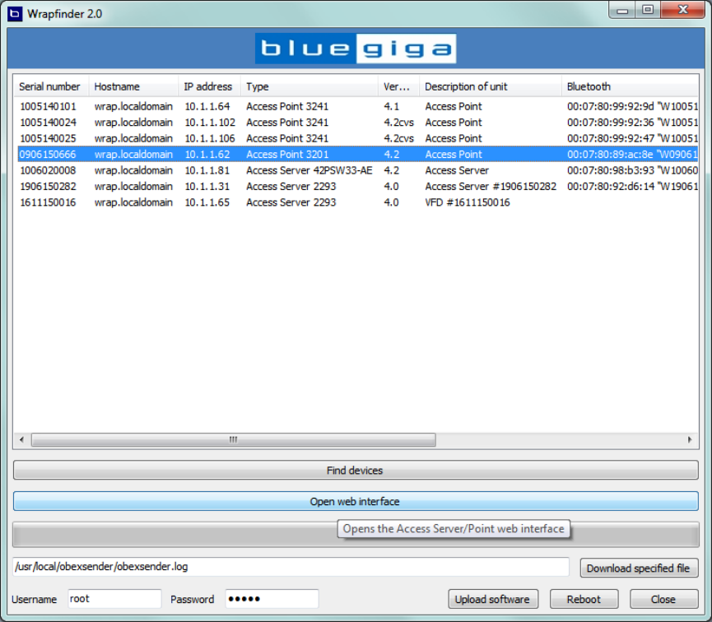
Task: Click IP address 10.1.1.102
Action: coord(210,123)
